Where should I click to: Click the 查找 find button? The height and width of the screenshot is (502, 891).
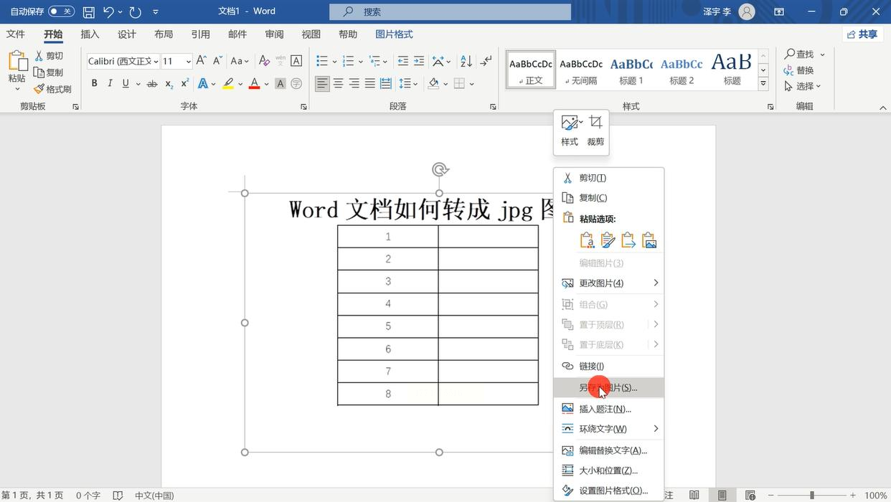tap(804, 55)
